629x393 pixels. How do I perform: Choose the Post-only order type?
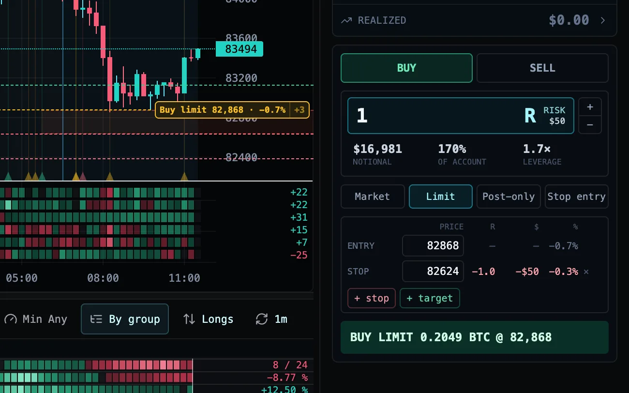[509, 196]
